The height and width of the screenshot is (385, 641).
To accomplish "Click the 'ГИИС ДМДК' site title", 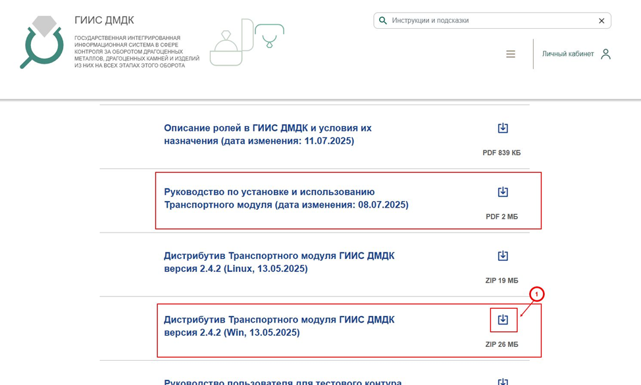I will click(x=104, y=20).
